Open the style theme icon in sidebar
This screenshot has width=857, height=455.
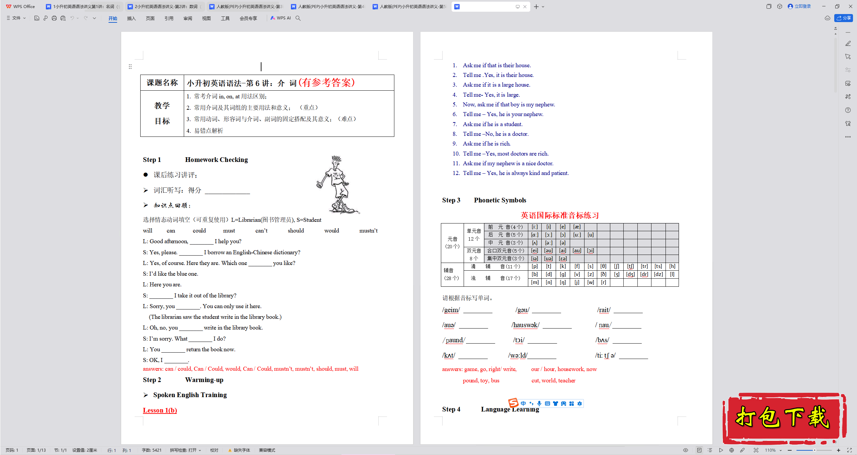pyautogui.click(x=848, y=84)
